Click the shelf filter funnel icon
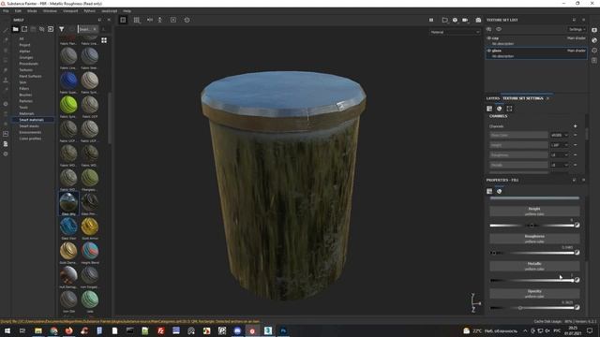600x337 pixels. pos(62,29)
